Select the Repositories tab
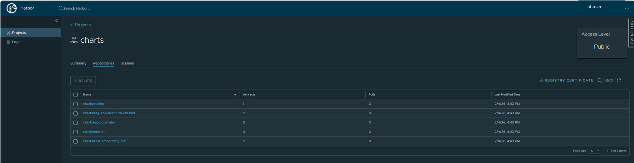 (103, 63)
